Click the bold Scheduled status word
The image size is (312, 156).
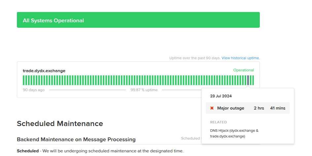point(28,151)
